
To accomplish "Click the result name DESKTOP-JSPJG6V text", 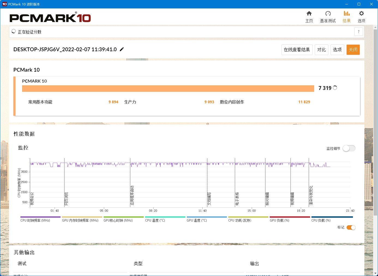I will click(x=65, y=49).
